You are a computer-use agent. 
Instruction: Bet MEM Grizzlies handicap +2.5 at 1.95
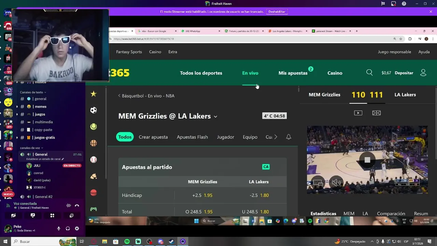click(202, 195)
